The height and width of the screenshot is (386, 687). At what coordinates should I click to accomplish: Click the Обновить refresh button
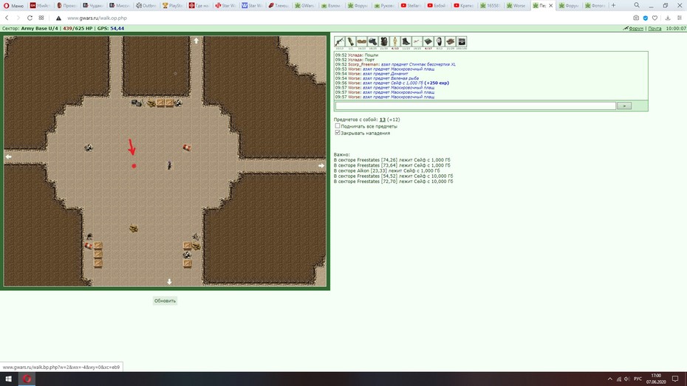(165, 300)
